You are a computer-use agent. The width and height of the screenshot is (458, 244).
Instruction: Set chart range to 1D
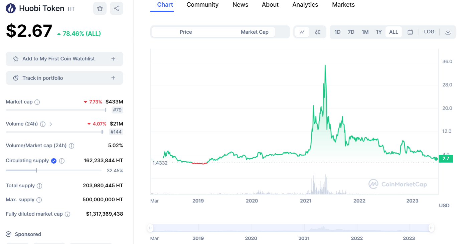[337, 32]
